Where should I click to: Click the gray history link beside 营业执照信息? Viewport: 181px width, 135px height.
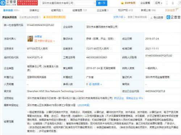coord(30,17)
